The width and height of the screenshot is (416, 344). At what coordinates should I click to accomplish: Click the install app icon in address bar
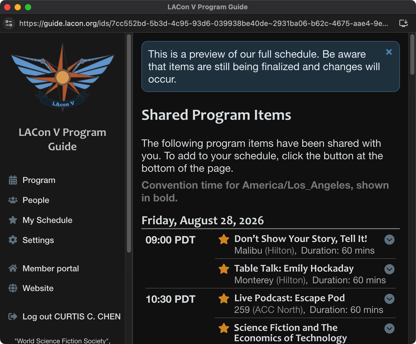tap(403, 23)
